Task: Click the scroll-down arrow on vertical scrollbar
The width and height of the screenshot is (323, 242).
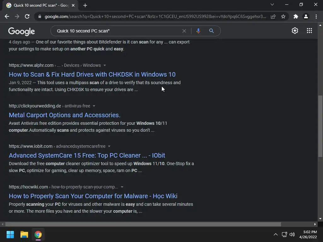Action: tap(320, 219)
